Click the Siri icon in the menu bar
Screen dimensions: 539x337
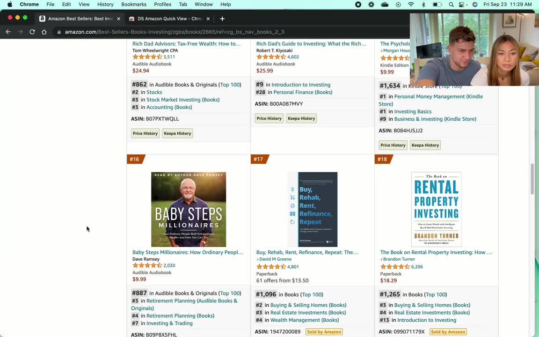click(x=475, y=4)
